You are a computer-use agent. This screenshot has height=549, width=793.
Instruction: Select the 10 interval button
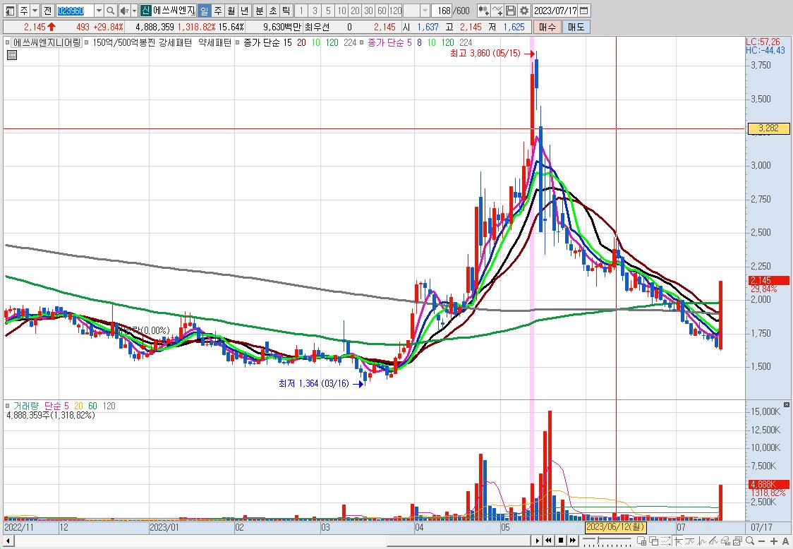(342, 11)
